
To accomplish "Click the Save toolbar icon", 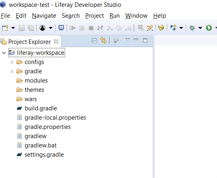I will click(21, 28).
